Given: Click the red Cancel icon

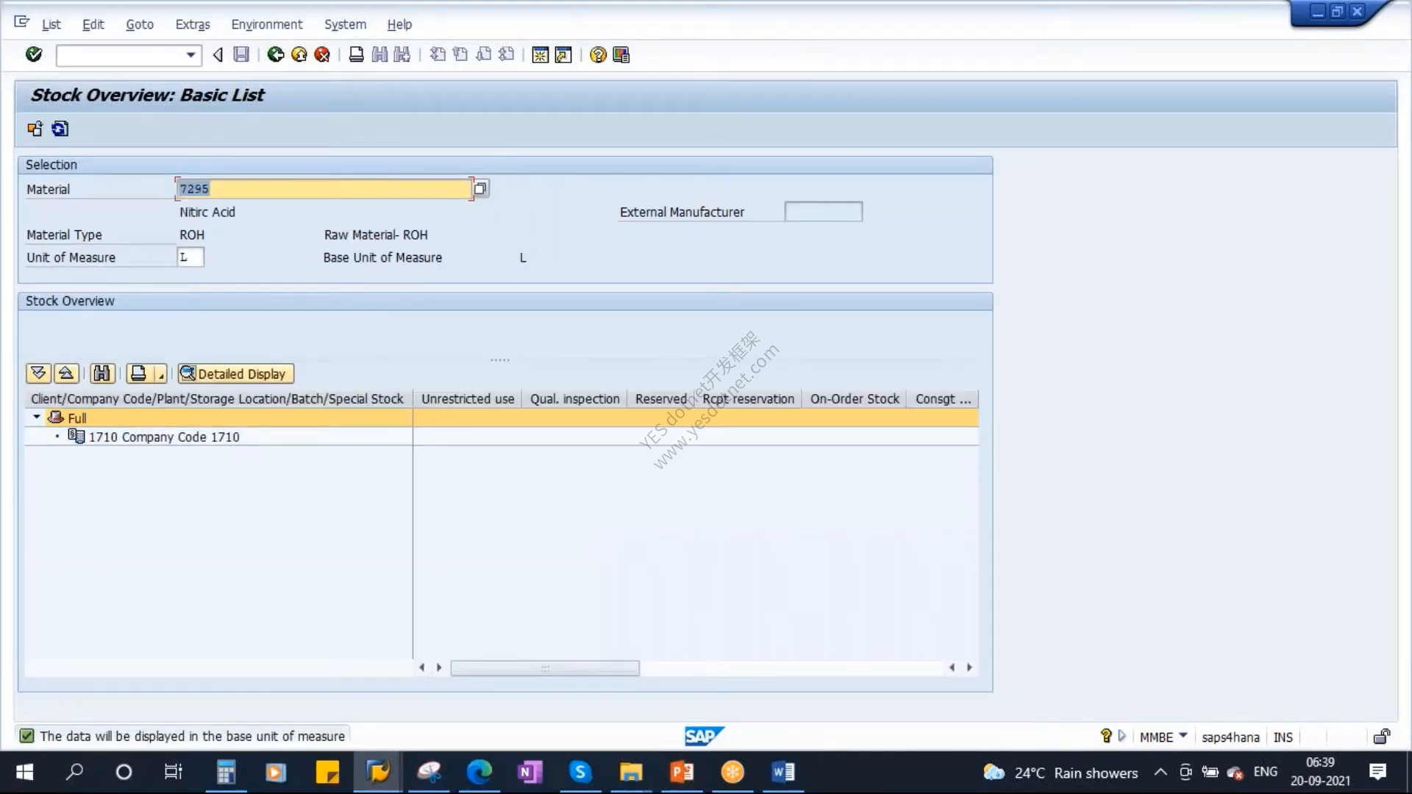Looking at the screenshot, I should pos(322,54).
